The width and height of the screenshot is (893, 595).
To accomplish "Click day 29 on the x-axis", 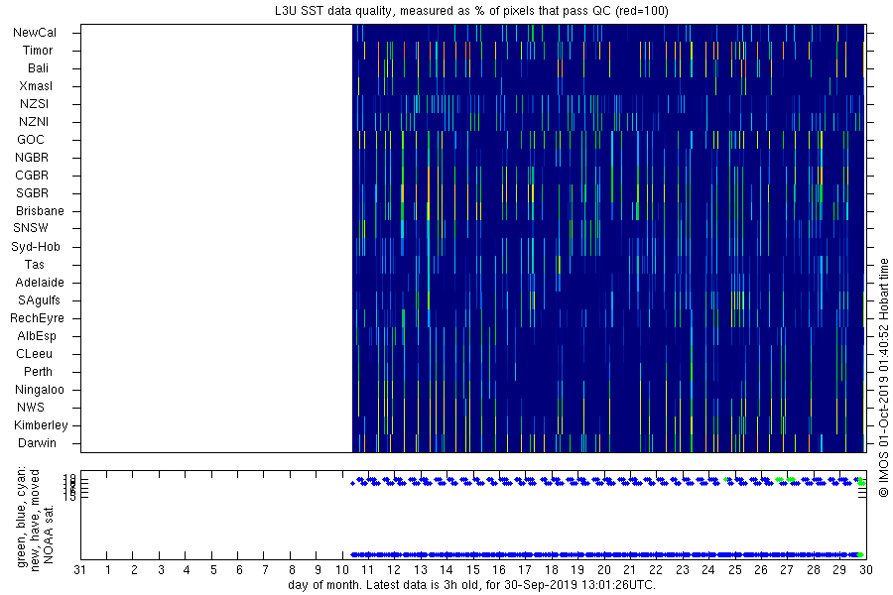I will pos(839,570).
